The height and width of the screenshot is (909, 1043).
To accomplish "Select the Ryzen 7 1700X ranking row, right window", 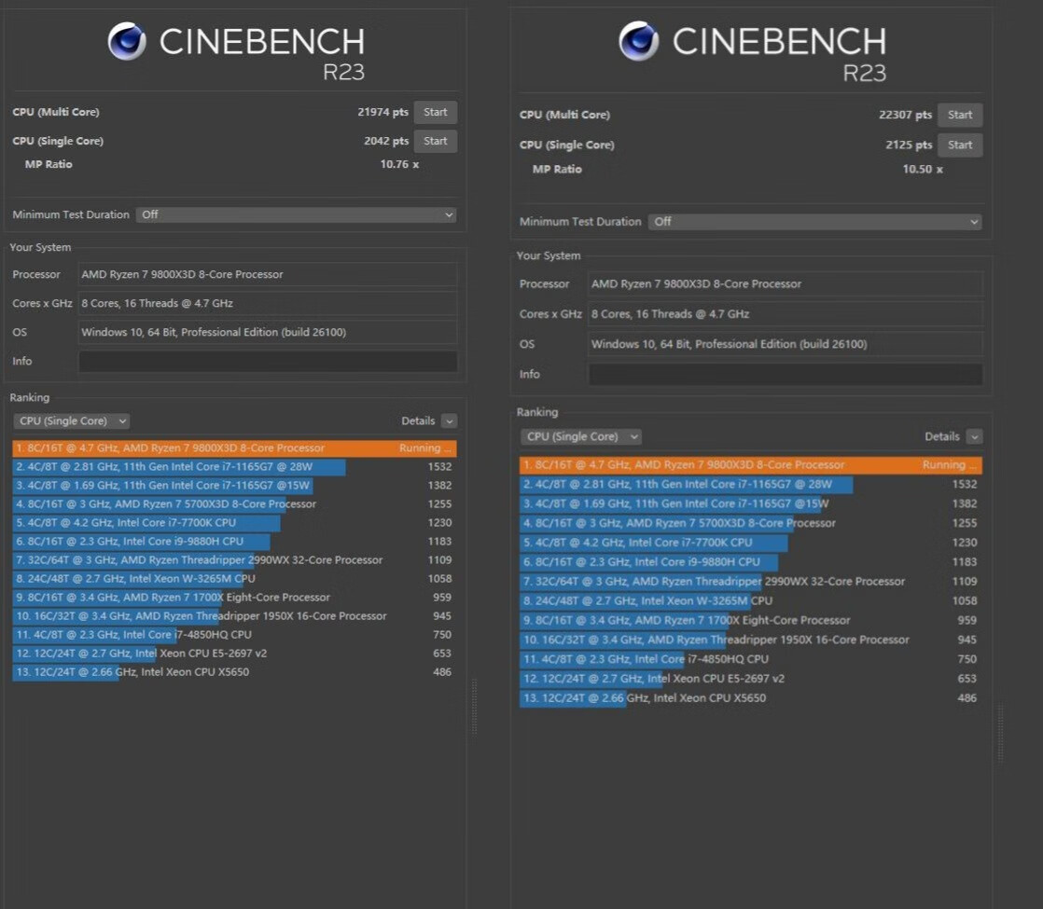I will [x=751, y=620].
